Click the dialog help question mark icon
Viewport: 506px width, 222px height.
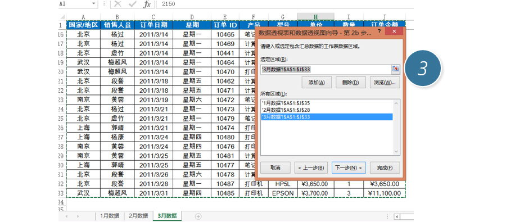(379, 31)
